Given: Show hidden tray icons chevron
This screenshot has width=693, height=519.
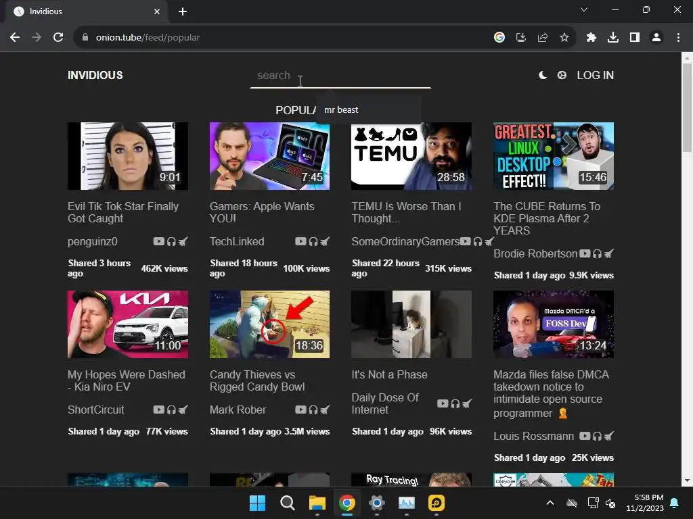Looking at the screenshot, I should click(x=550, y=503).
